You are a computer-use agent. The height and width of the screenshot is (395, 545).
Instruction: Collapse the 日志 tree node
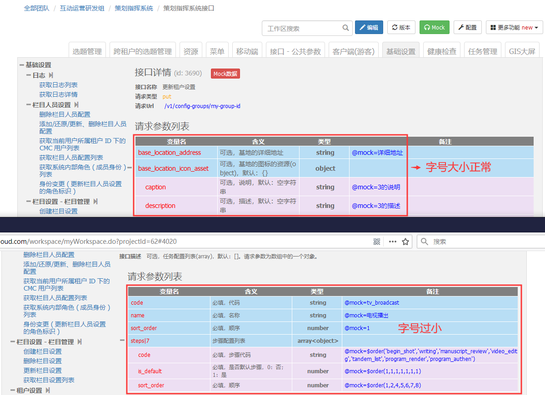click(x=29, y=75)
